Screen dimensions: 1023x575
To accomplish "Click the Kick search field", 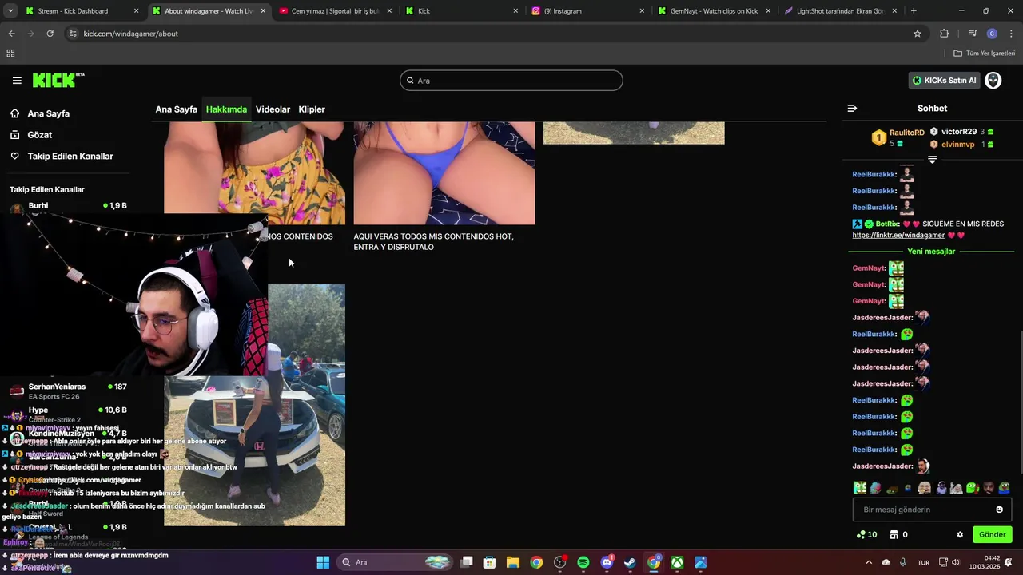I will pyautogui.click(x=511, y=81).
